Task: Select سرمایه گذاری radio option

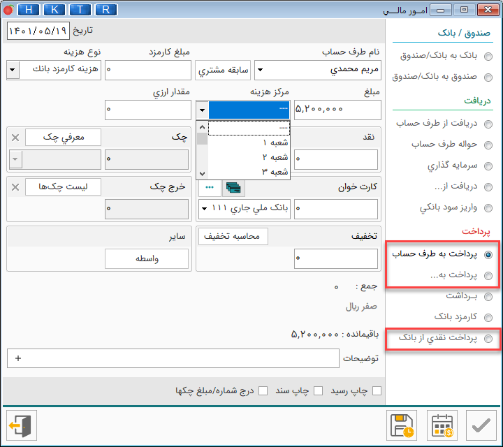Action: tap(488, 166)
